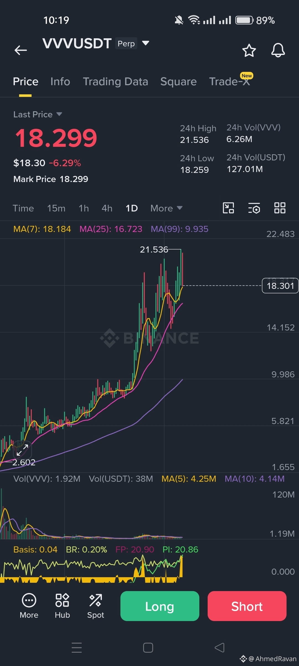Tap the muted notification bell status icon
This screenshot has height=666, width=299.
179,20
